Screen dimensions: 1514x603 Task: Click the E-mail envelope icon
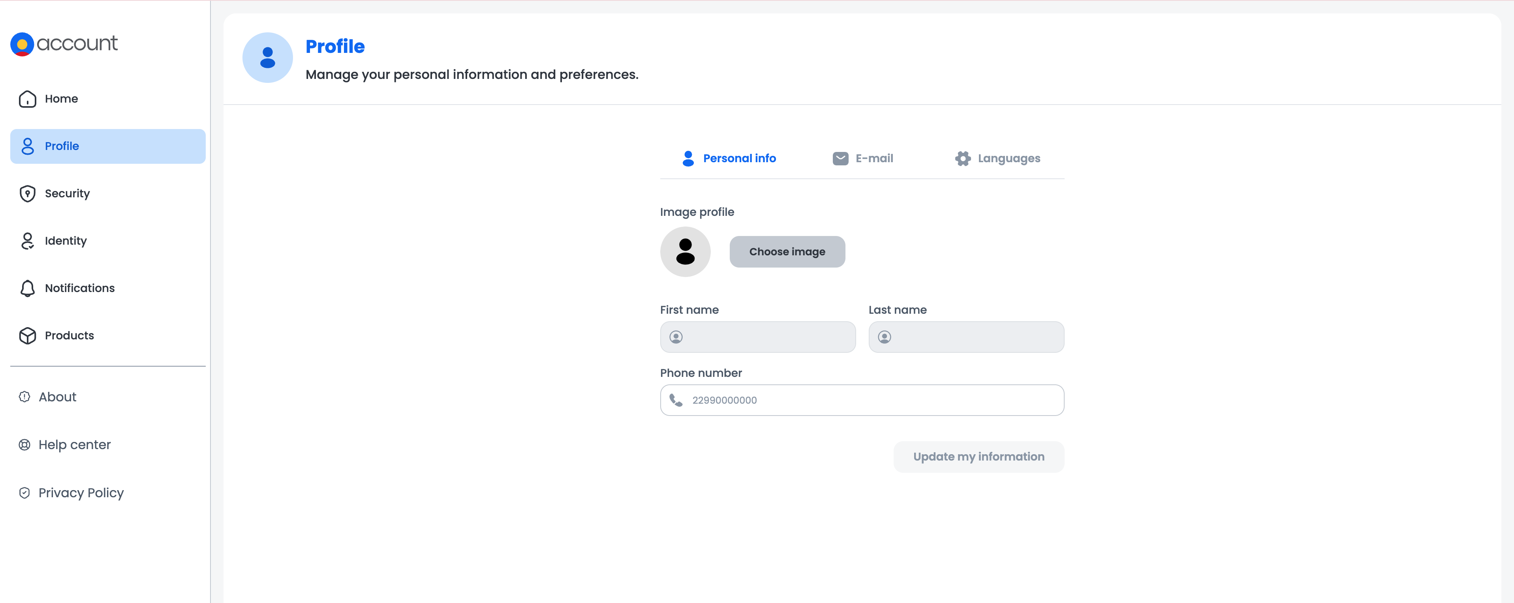(840, 159)
